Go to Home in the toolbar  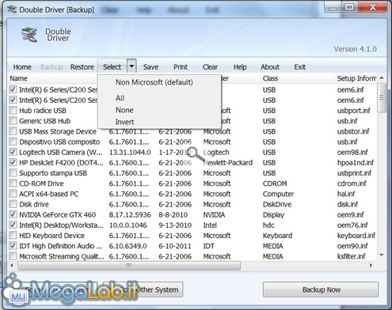pyautogui.click(x=22, y=67)
